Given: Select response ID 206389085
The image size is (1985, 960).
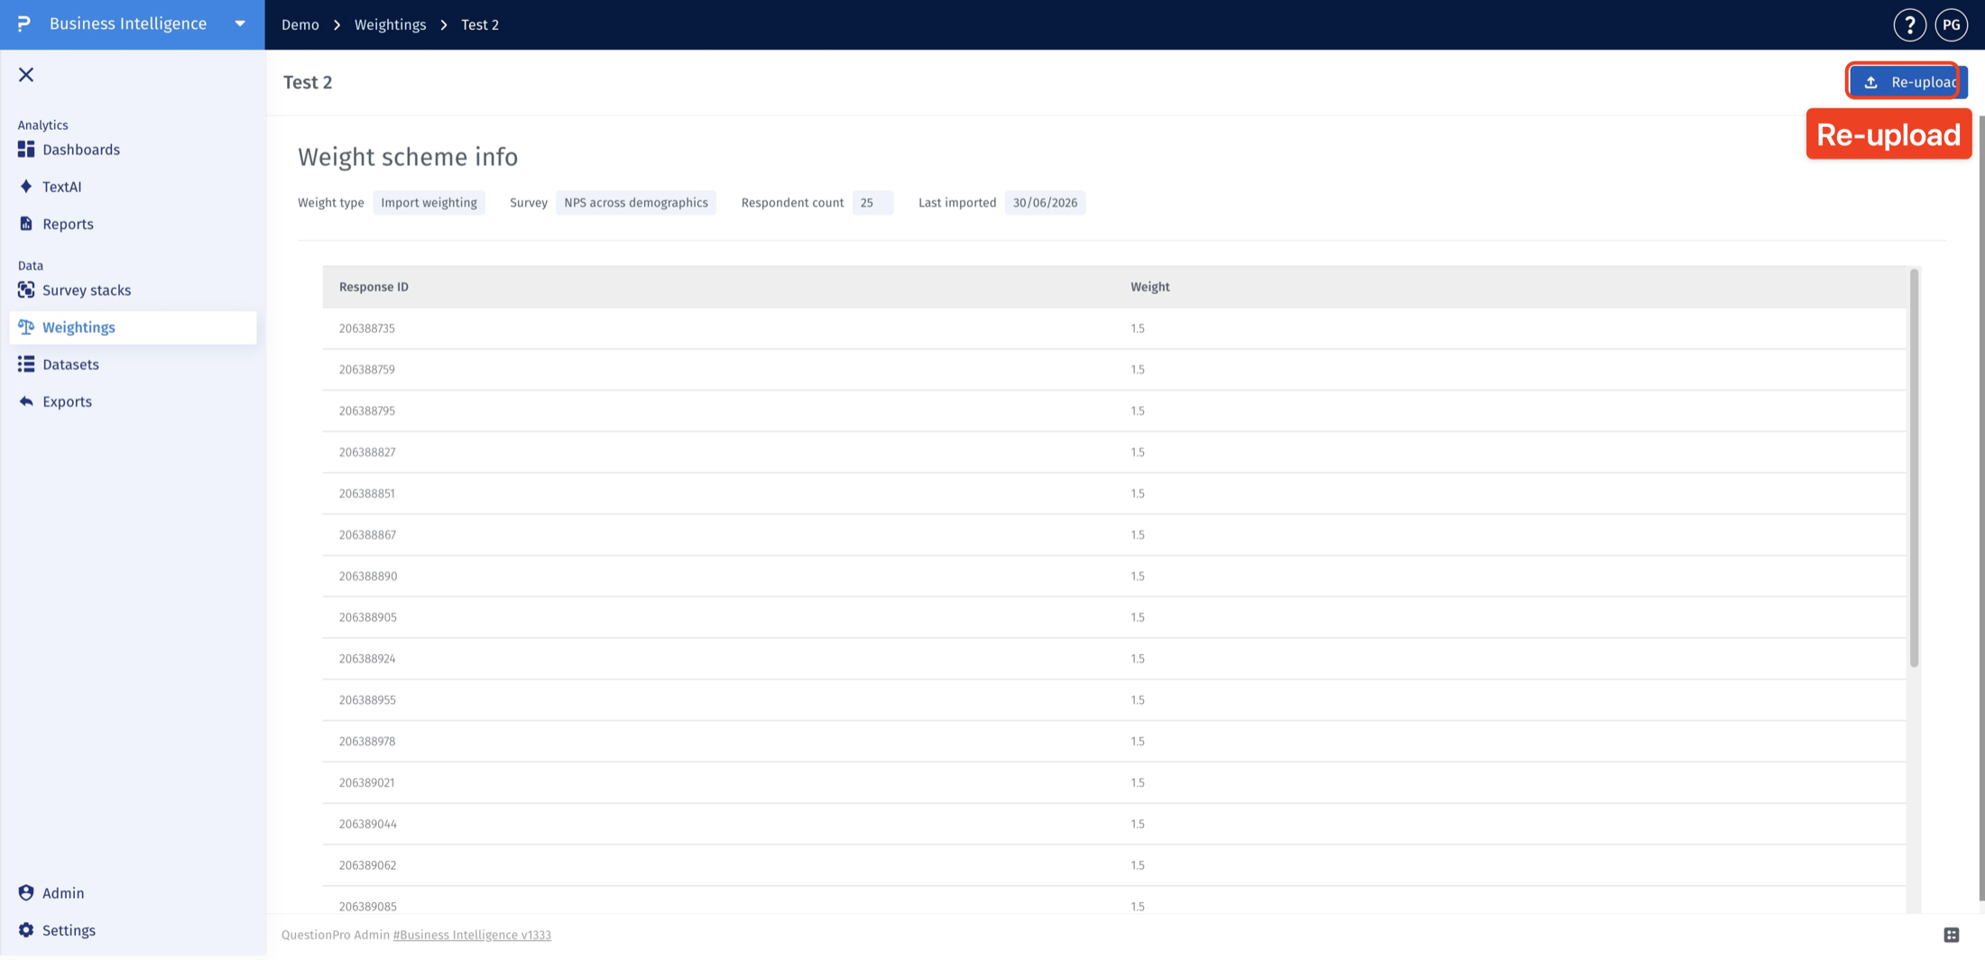Looking at the screenshot, I should click(x=368, y=906).
